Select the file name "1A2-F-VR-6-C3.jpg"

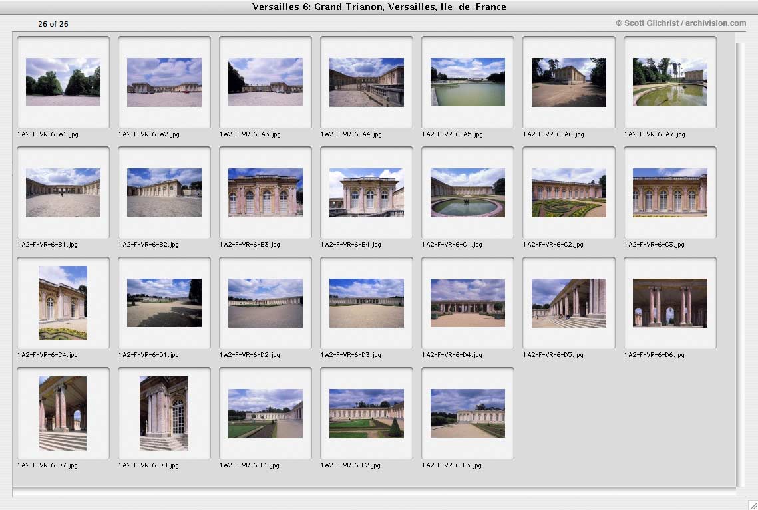654,245
